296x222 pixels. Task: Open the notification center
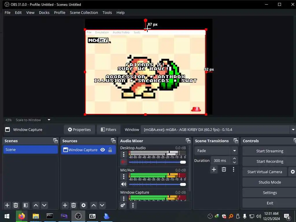tap(287, 216)
